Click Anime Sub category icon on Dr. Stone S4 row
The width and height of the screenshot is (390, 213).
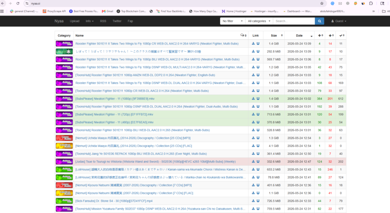64,201
